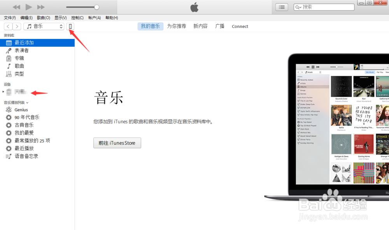The image size is (389, 230).
Task: Switch to the 我的音乐 tab
Action: [150, 26]
